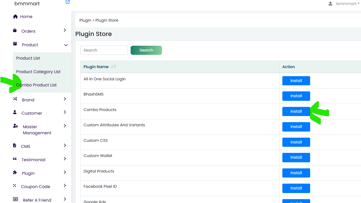Screen dimensions: 361x203
Task: Install the Facebook Pixel ID plugin
Action: pyautogui.click(x=296, y=188)
